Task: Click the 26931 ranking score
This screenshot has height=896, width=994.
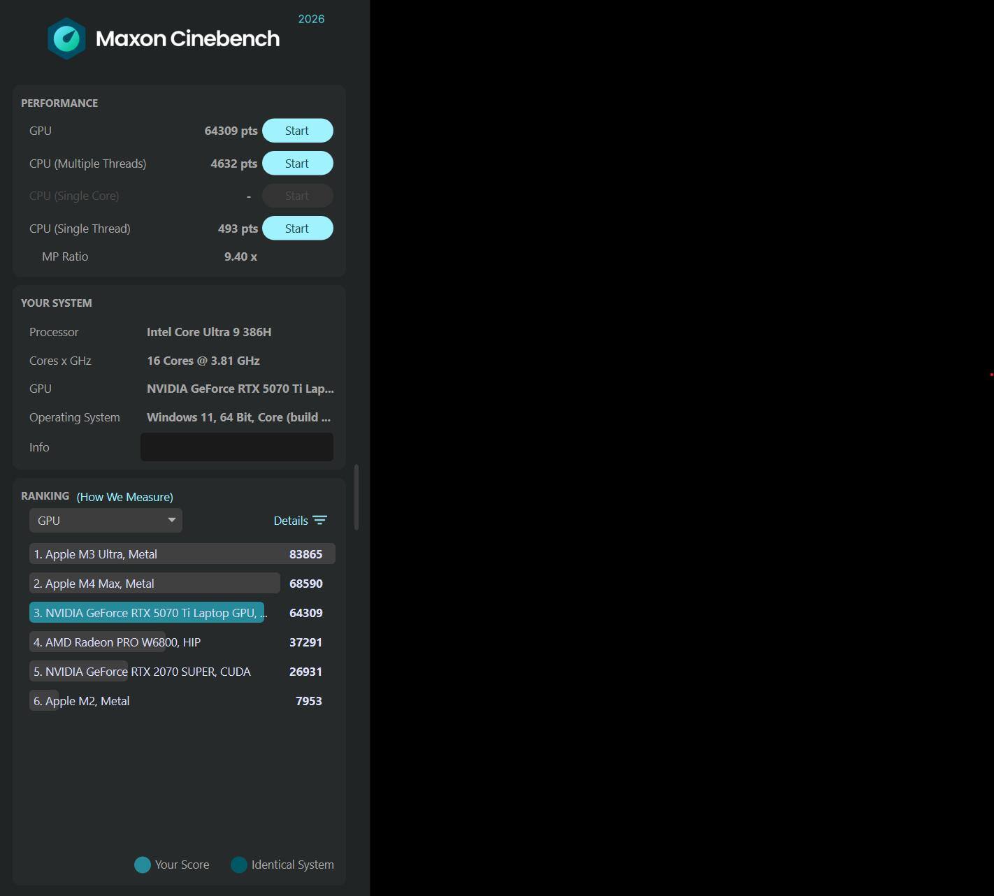Action: point(306,672)
